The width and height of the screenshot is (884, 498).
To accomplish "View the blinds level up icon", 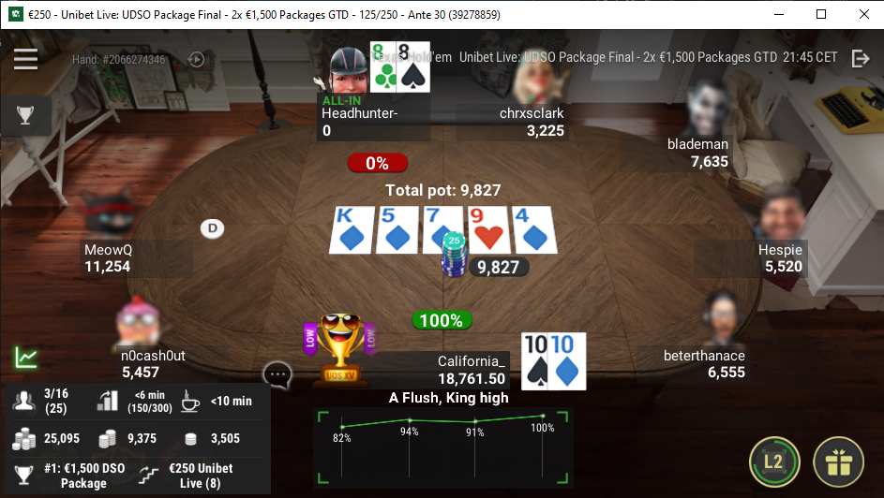I will pos(108,401).
